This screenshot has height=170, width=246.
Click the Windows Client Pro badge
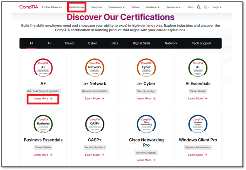pos(198,124)
